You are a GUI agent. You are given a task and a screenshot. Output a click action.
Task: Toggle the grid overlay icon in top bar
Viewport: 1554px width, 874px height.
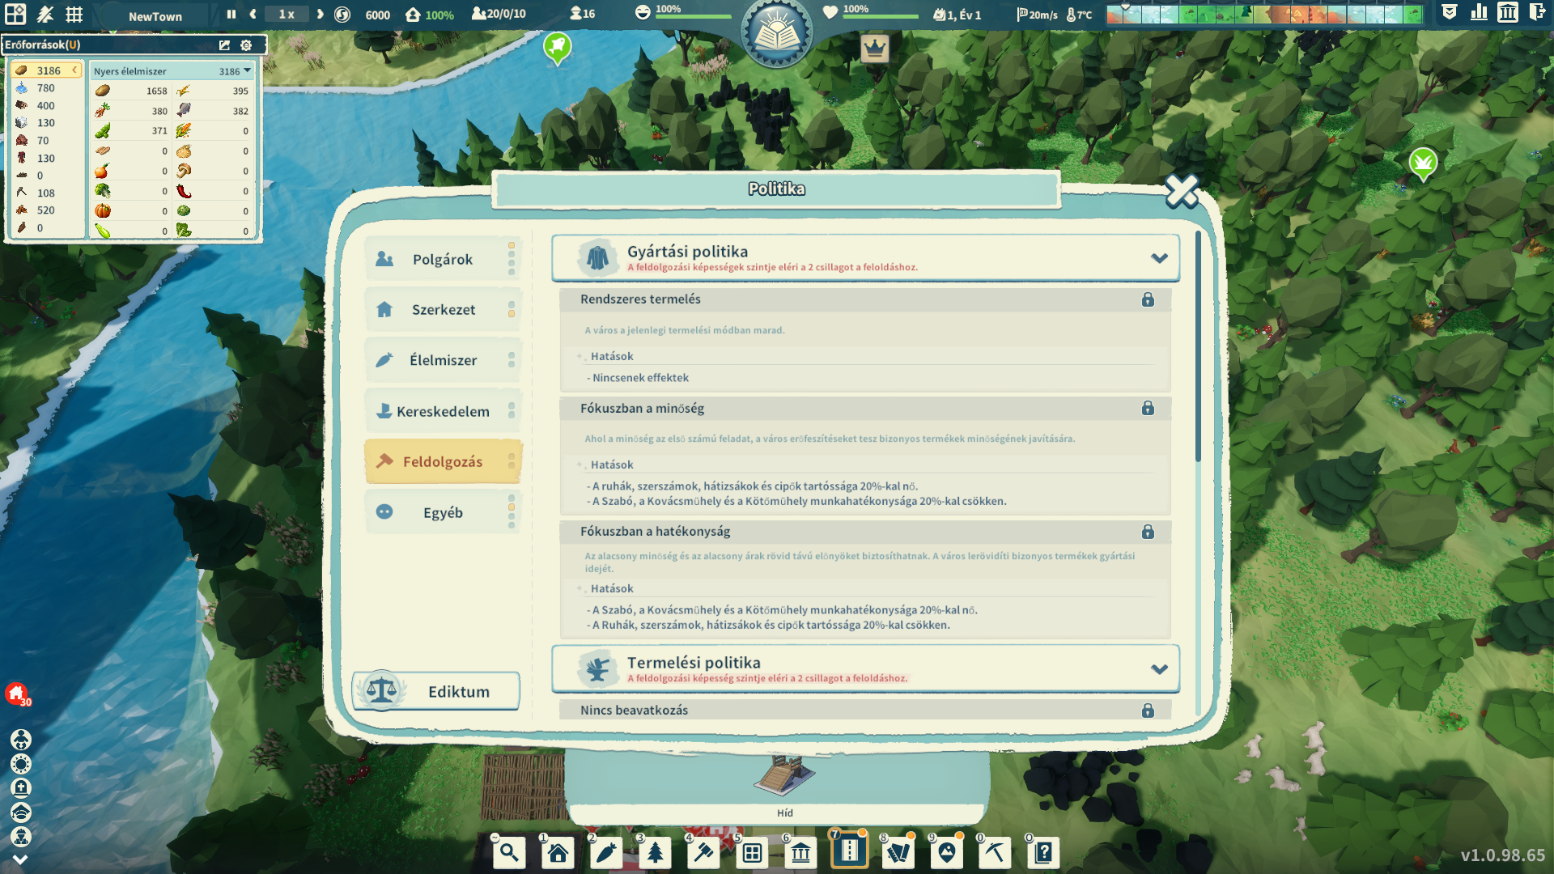tap(74, 15)
